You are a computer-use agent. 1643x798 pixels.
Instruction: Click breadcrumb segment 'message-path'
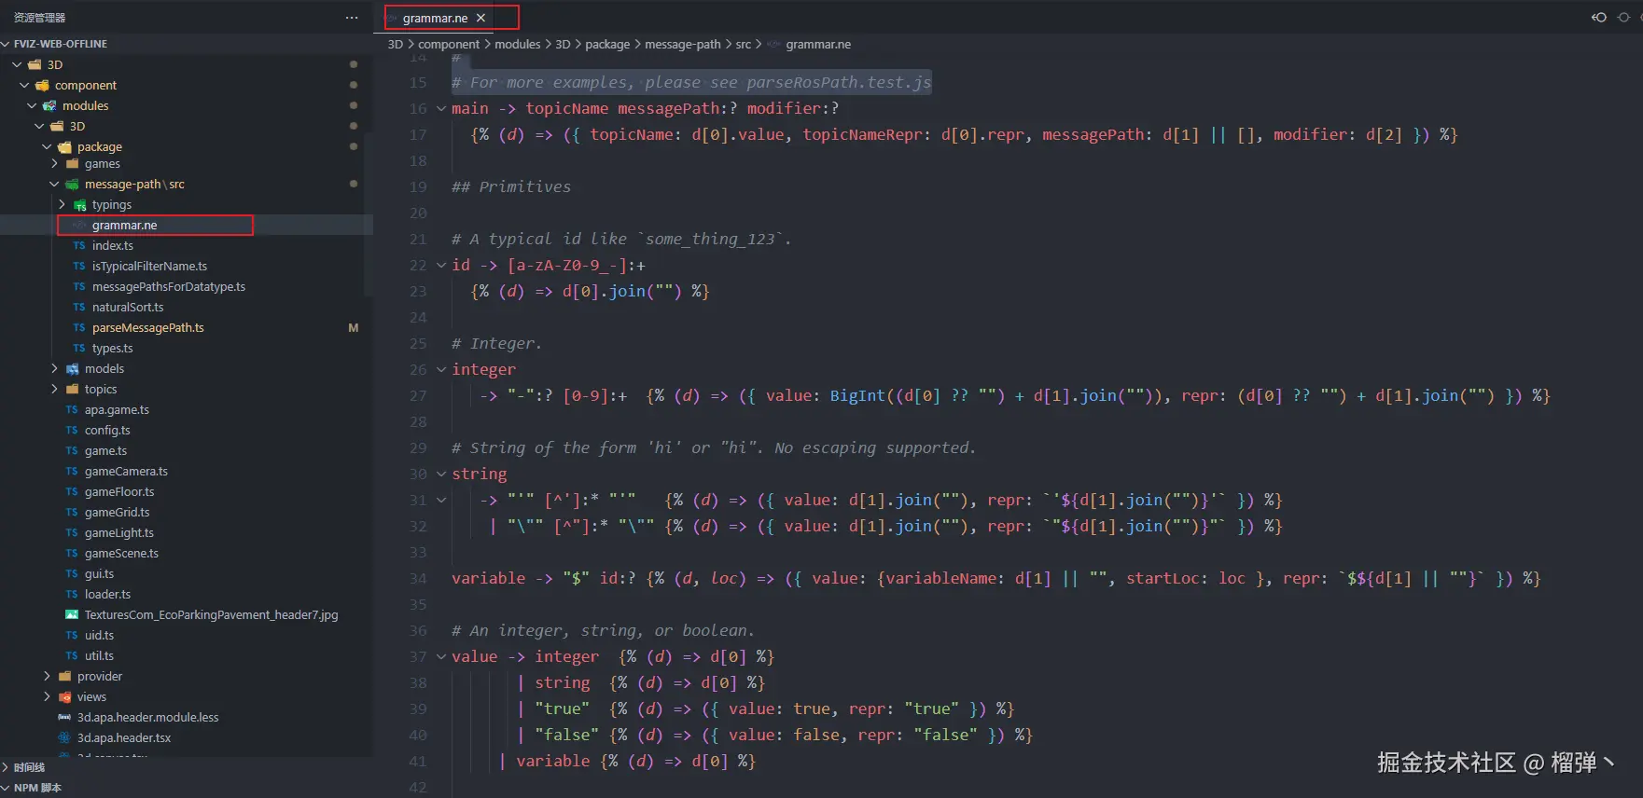pyautogui.click(x=683, y=44)
